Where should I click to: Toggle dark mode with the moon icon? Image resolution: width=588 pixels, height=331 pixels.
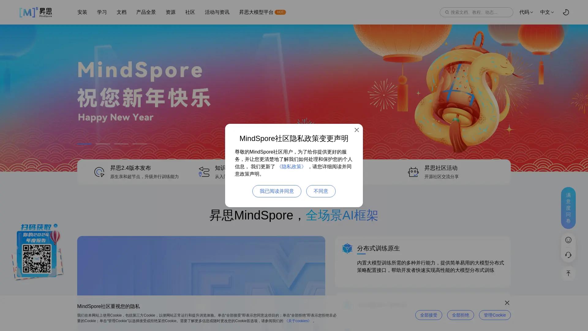[566, 12]
